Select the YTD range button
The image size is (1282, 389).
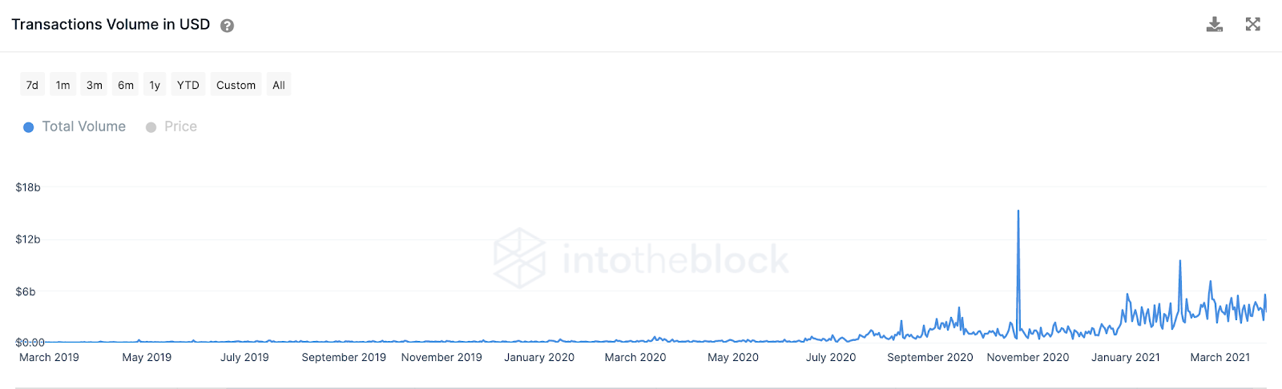[x=188, y=85]
